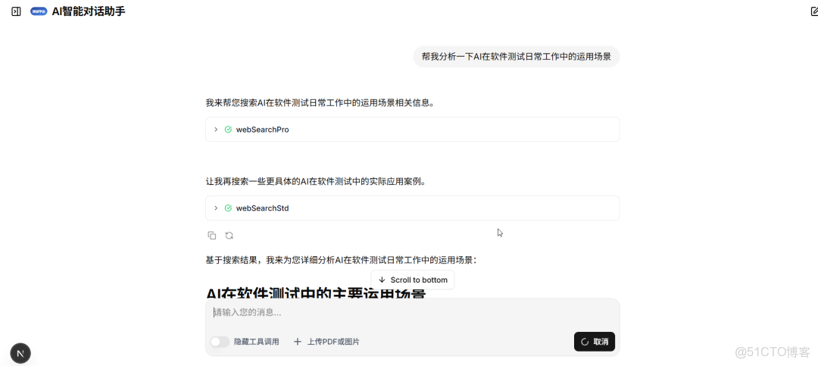Click upload PDF or image button
Viewport: 818px width, 366px height.
click(326, 342)
